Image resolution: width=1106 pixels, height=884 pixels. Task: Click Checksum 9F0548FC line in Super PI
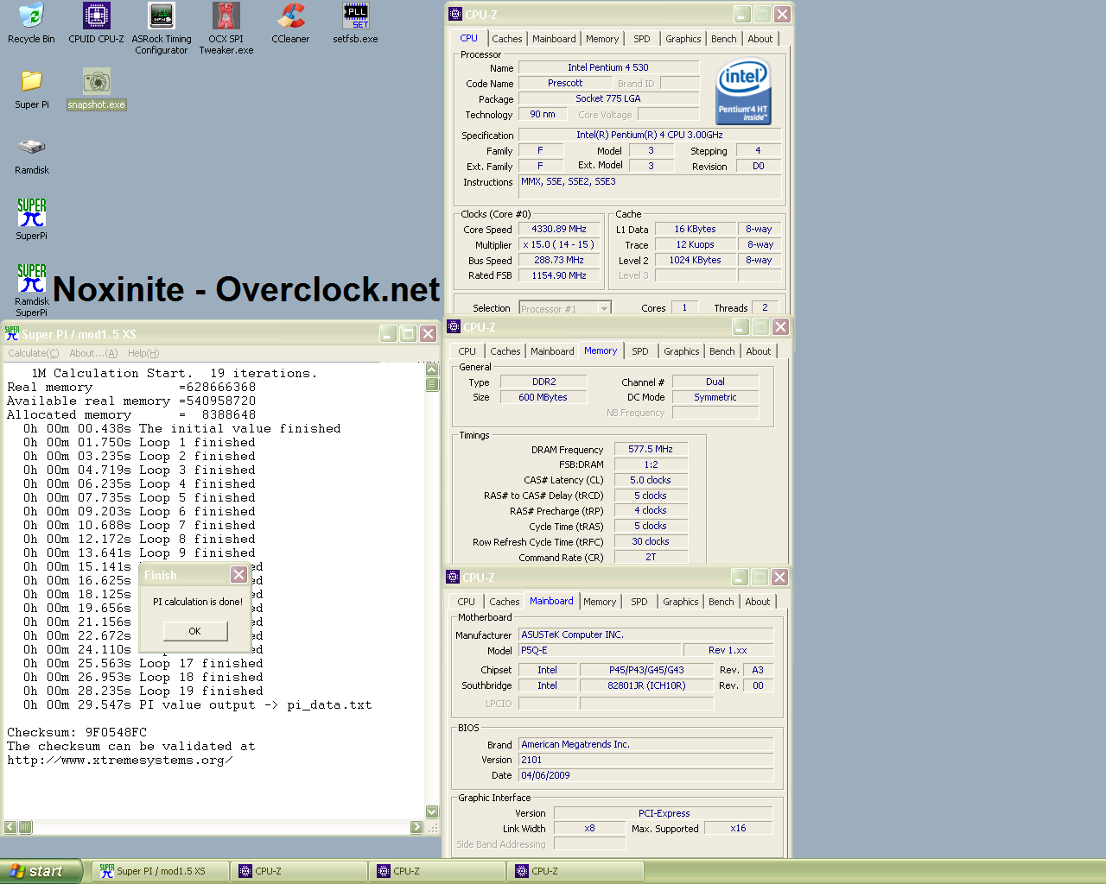(77, 732)
